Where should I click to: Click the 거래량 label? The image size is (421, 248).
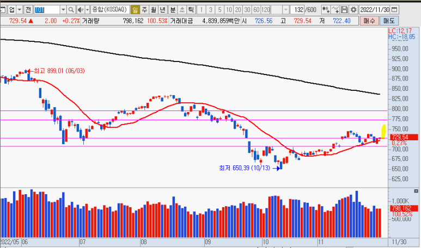point(90,21)
